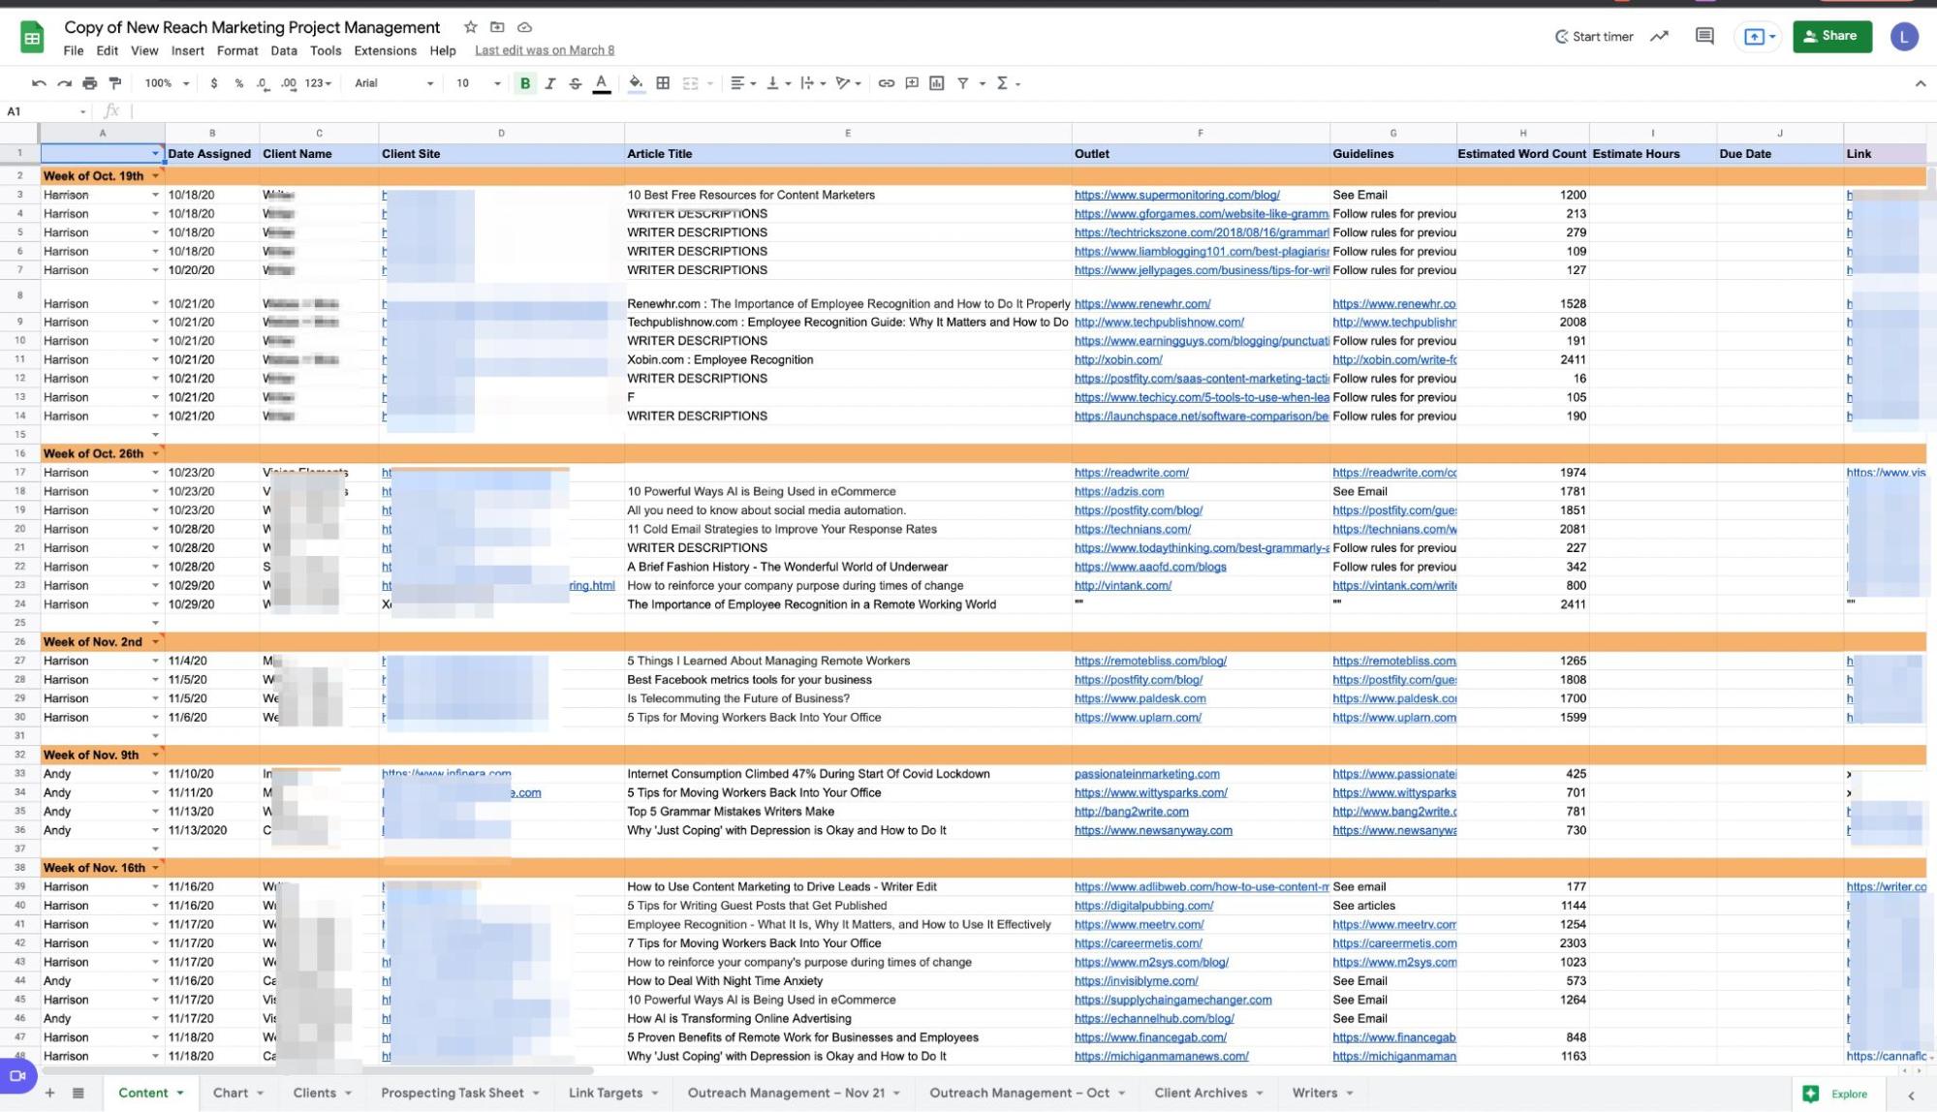Click the fill color bucket icon

[x=636, y=83]
